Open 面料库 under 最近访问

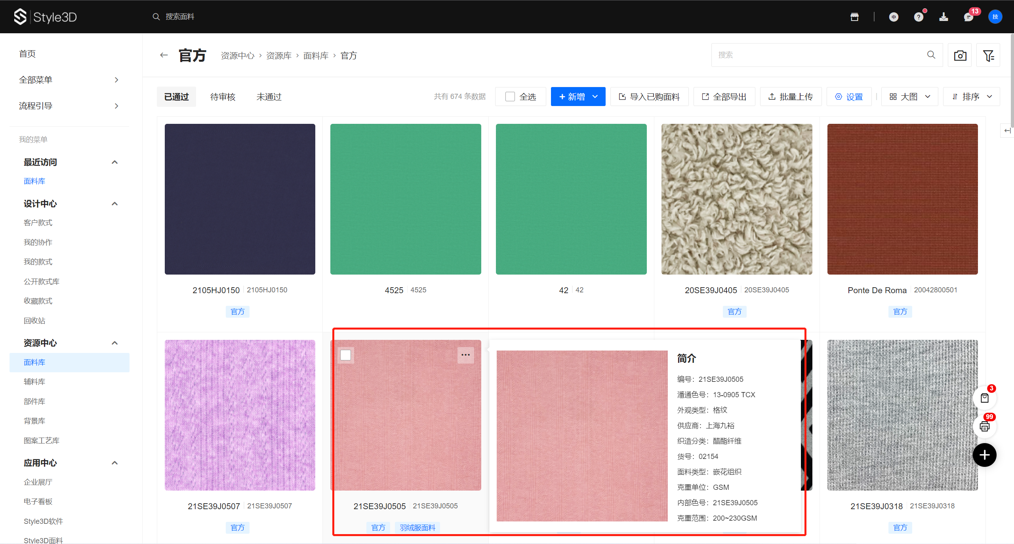[x=34, y=181]
